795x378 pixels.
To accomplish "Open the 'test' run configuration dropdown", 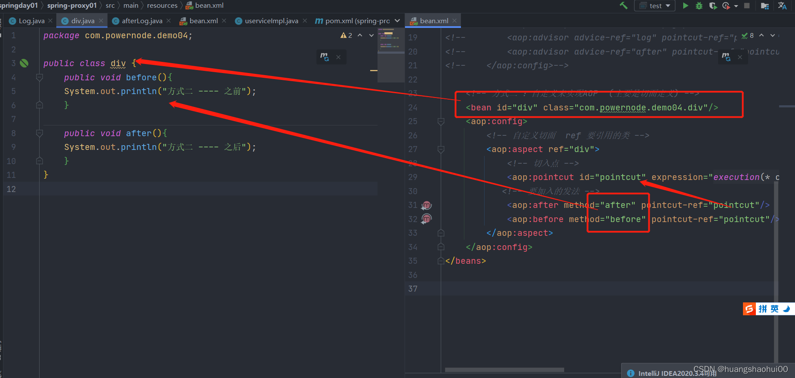I will (655, 6).
